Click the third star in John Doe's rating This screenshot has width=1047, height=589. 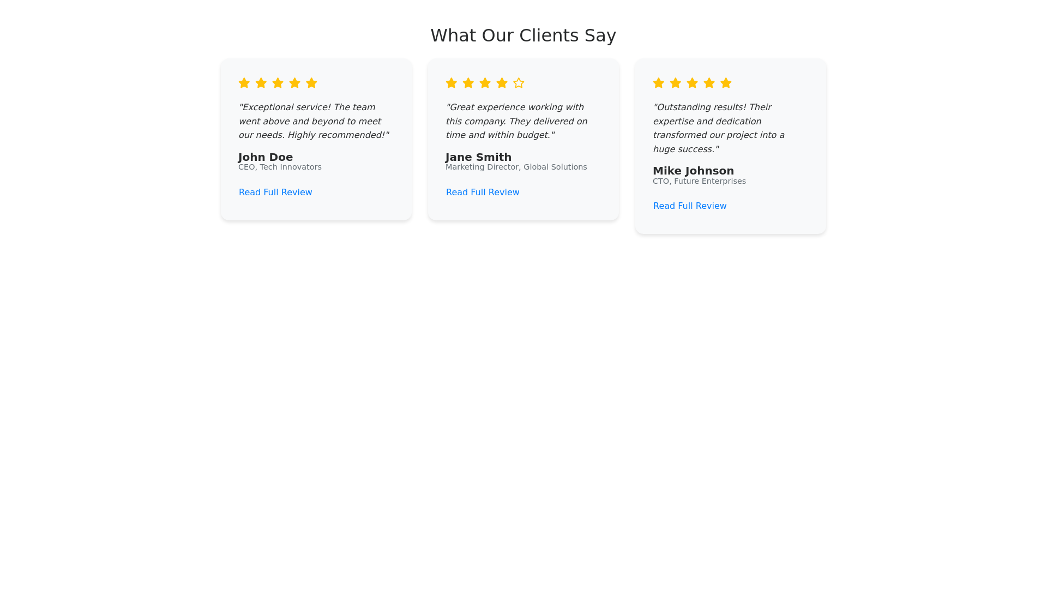tap(278, 83)
